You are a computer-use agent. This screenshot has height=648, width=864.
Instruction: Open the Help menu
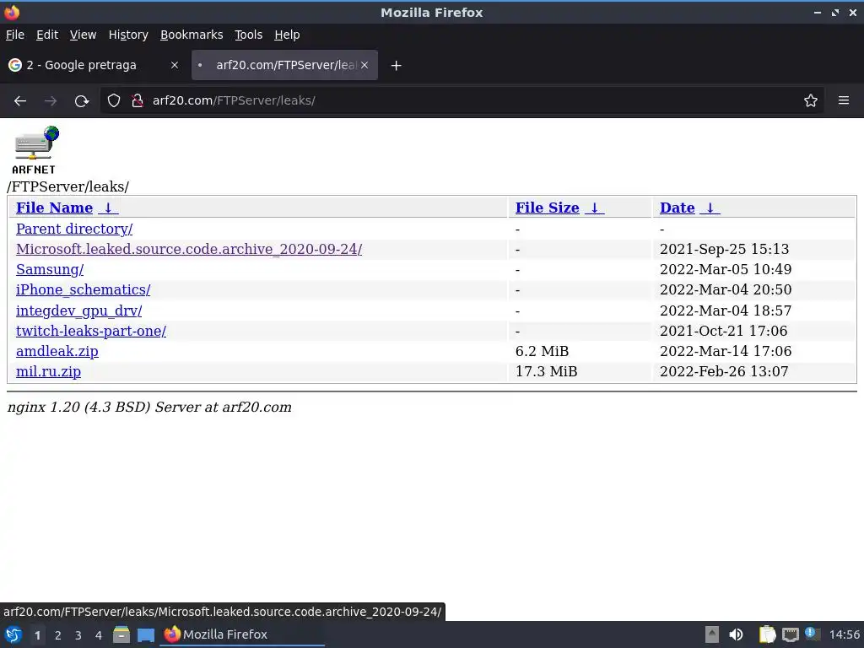click(x=287, y=35)
